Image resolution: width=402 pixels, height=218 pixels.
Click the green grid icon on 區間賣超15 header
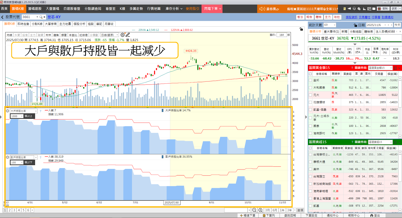pos(395,142)
